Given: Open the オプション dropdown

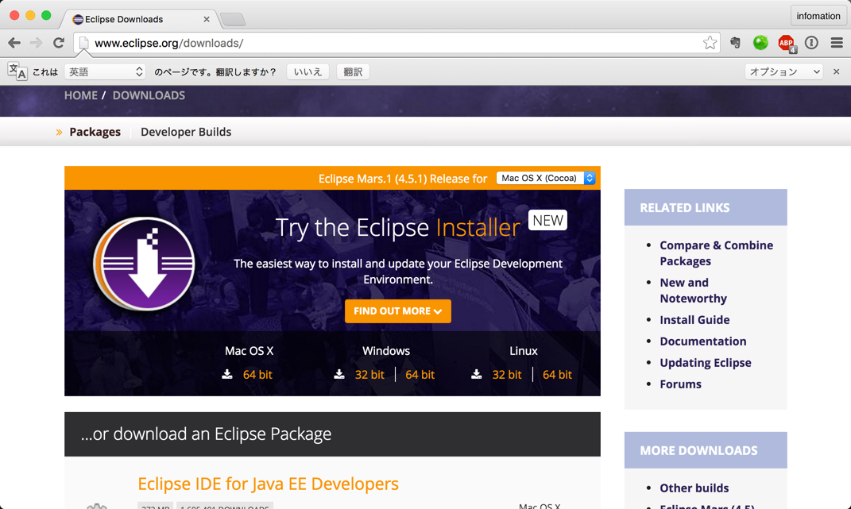Looking at the screenshot, I should pos(783,71).
